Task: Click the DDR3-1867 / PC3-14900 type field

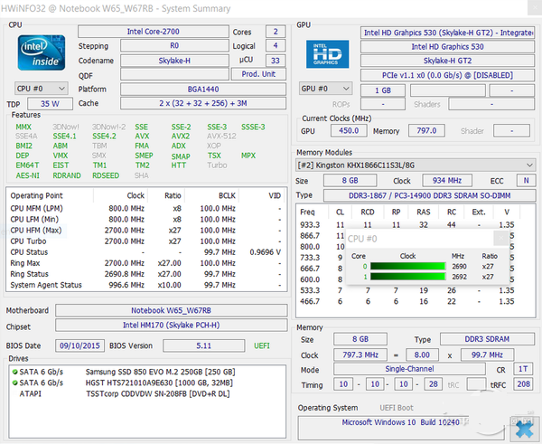Action: tap(430, 195)
